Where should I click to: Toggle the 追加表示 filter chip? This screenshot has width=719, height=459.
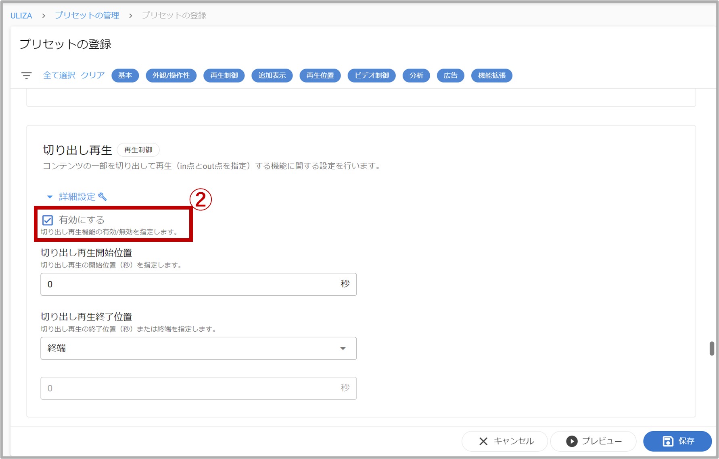pyautogui.click(x=272, y=75)
